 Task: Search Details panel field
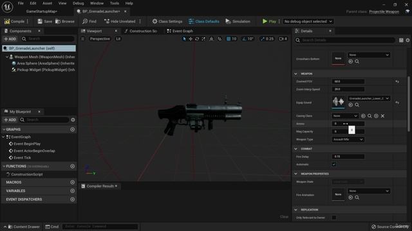[345, 40]
